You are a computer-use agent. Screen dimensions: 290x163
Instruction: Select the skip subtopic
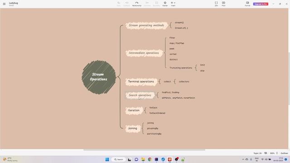(203, 71)
